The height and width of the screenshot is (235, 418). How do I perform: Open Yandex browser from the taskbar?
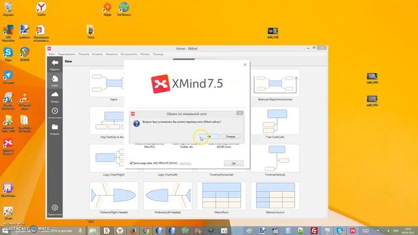120,230
